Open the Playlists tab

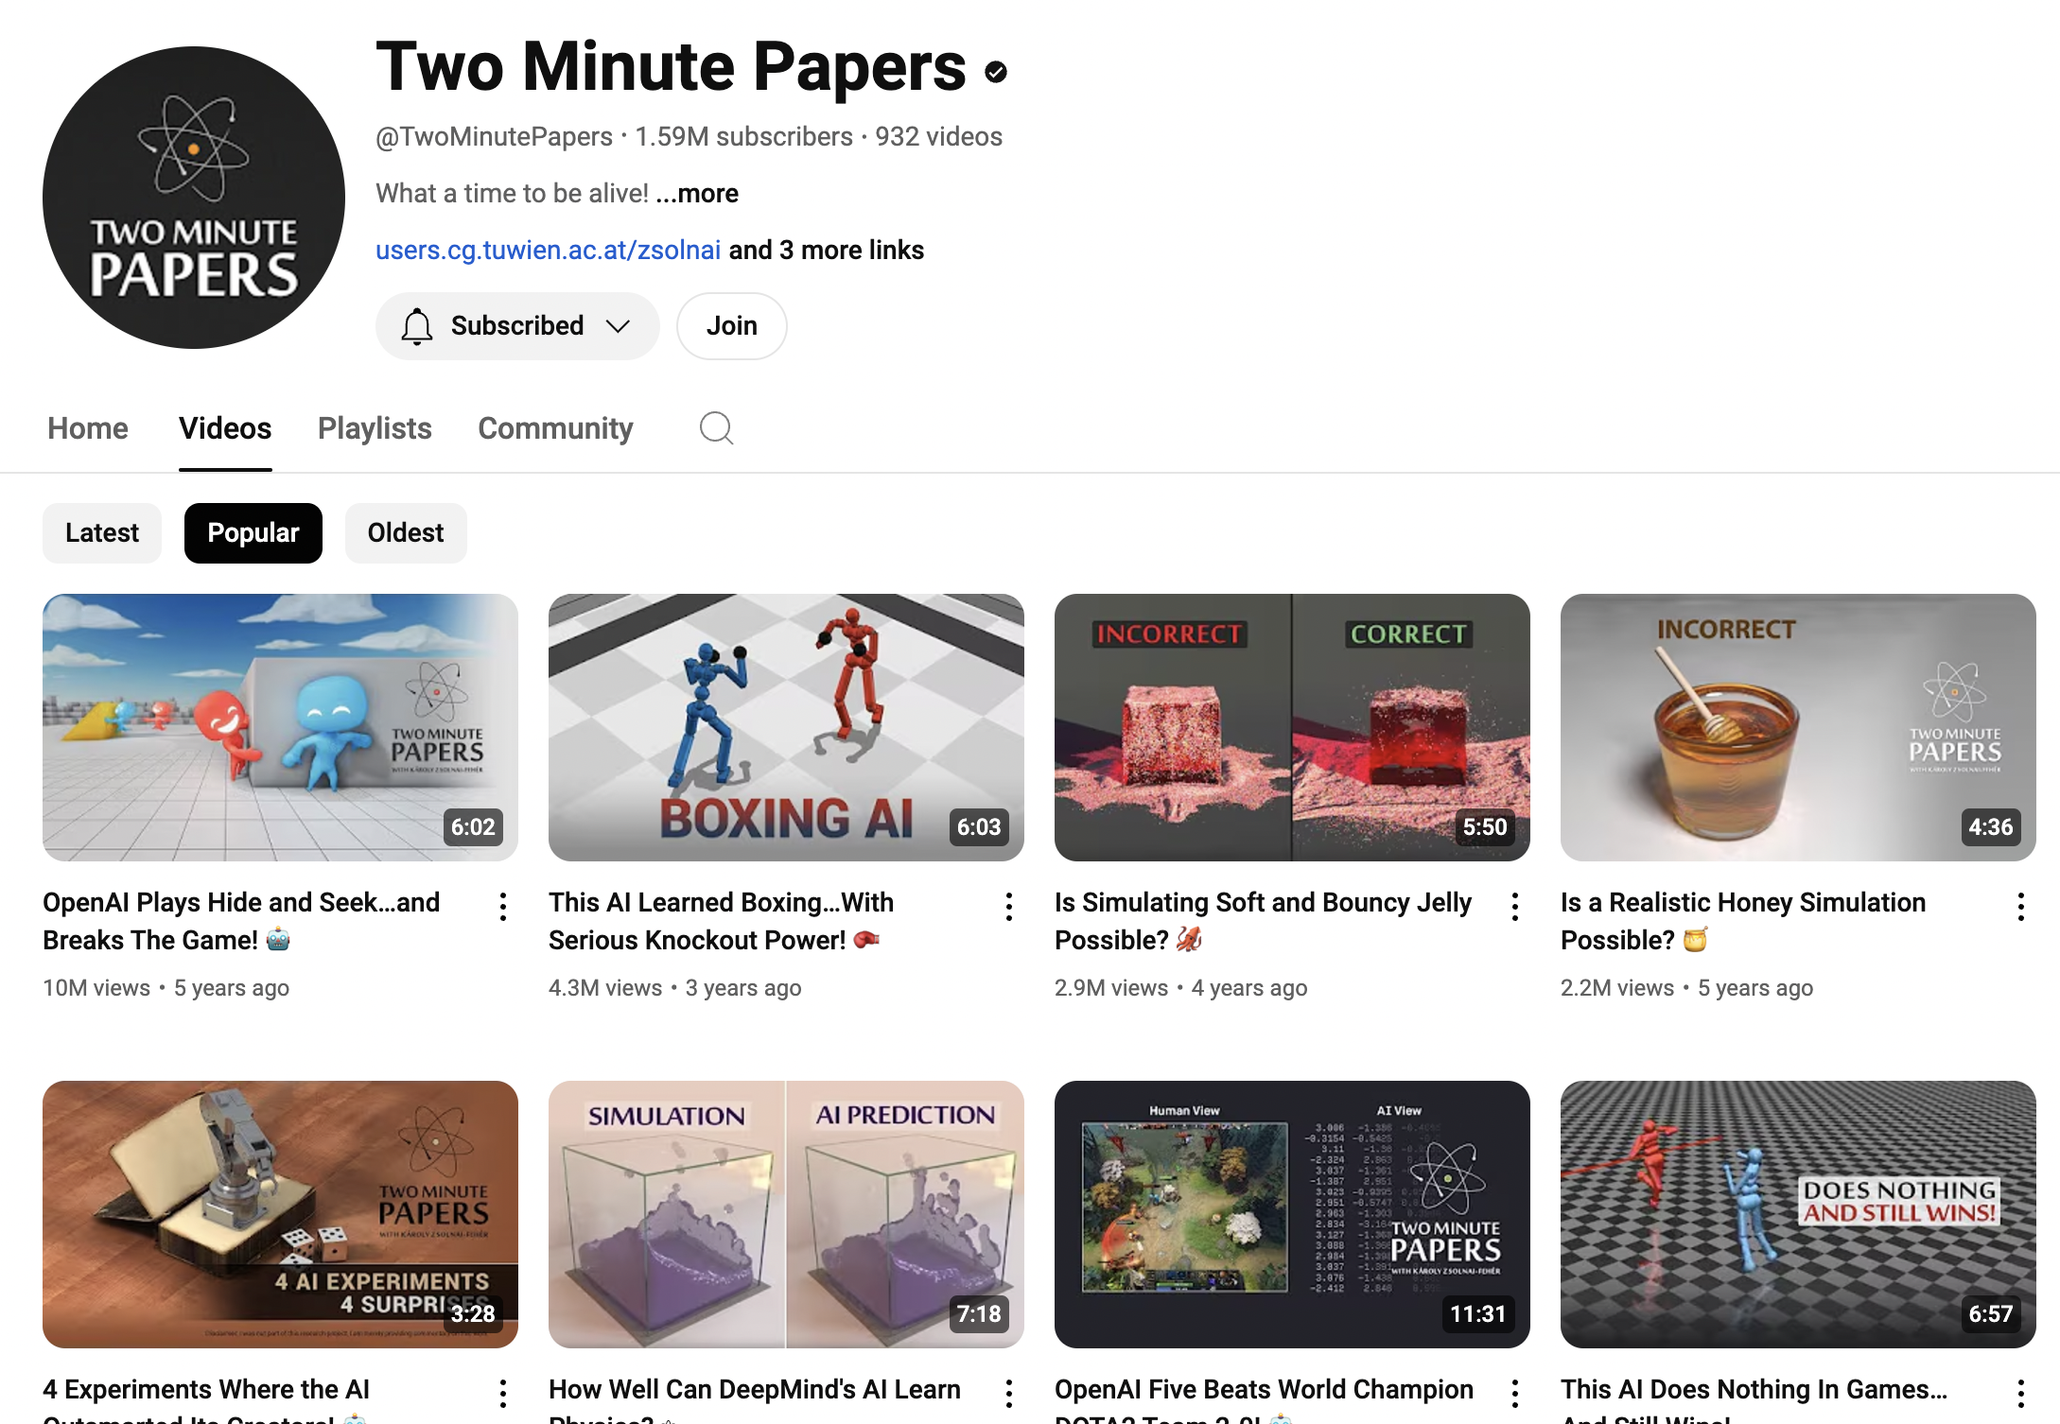pos(375,428)
